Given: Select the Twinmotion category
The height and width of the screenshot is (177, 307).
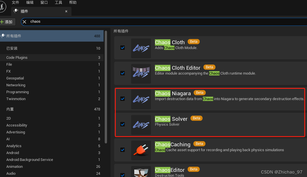Looking at the screenshot, I should pos(52,99).
